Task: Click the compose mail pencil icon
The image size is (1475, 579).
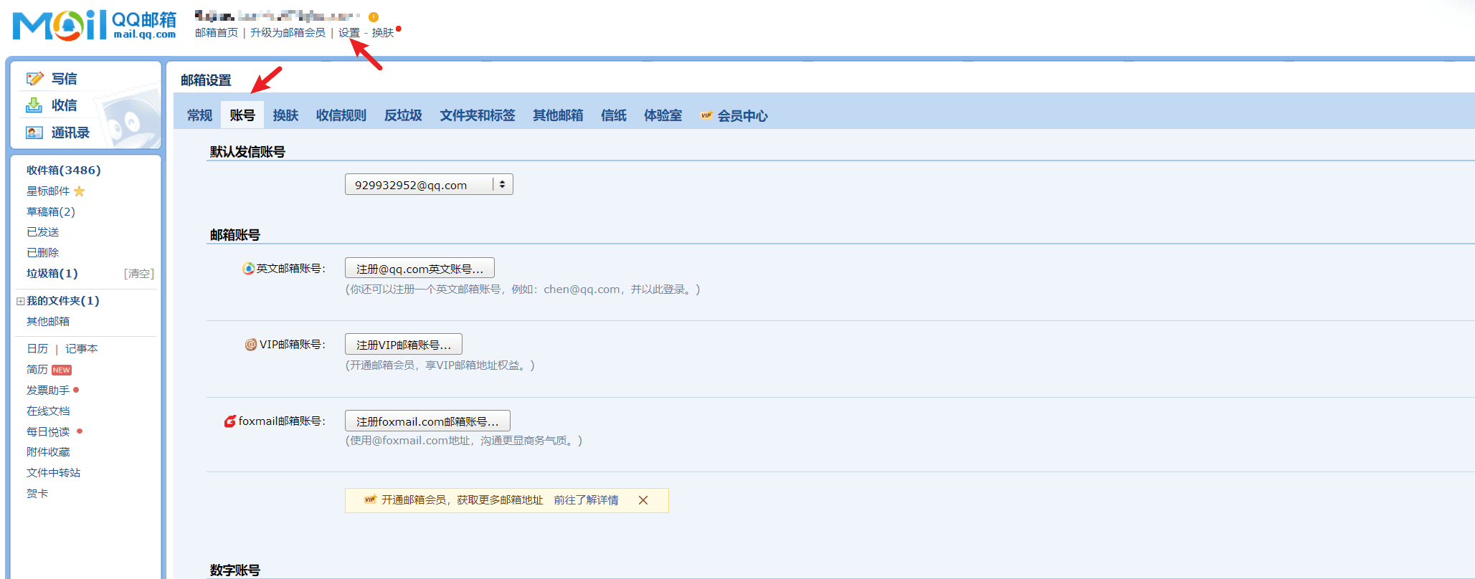Action: [x=34, y=79]
